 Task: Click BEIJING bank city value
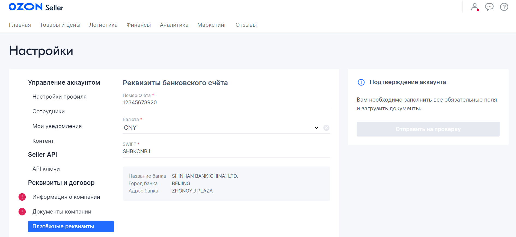181,183
